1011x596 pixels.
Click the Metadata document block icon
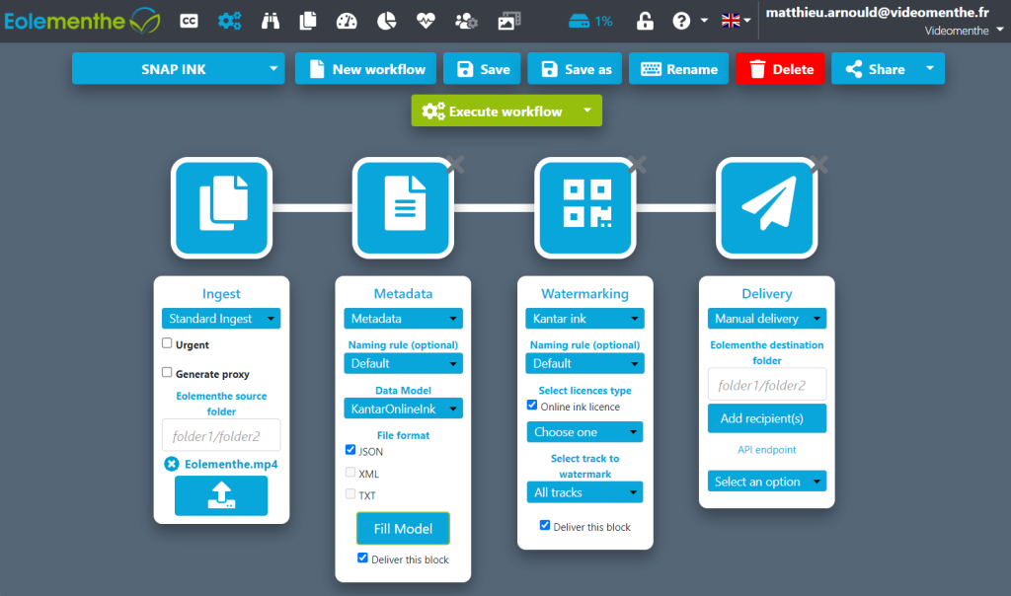403,207
